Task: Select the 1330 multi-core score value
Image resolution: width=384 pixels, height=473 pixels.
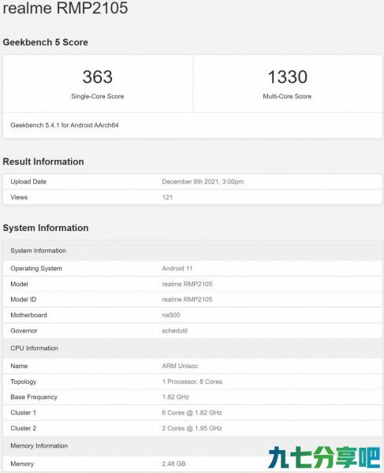Action: click(288, 77)
